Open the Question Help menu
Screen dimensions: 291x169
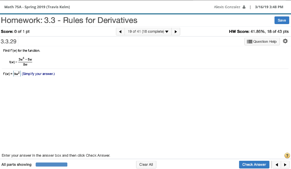coord(262,41)
